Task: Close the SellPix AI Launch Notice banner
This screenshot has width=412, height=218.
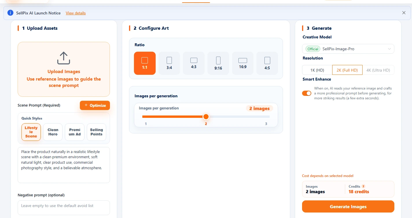Action: click(x=404, y=13)
